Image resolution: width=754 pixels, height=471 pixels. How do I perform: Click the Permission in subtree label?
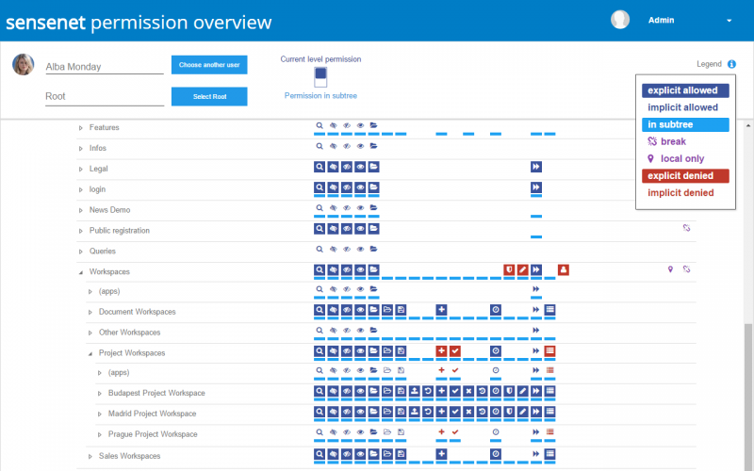click(320, 96)
